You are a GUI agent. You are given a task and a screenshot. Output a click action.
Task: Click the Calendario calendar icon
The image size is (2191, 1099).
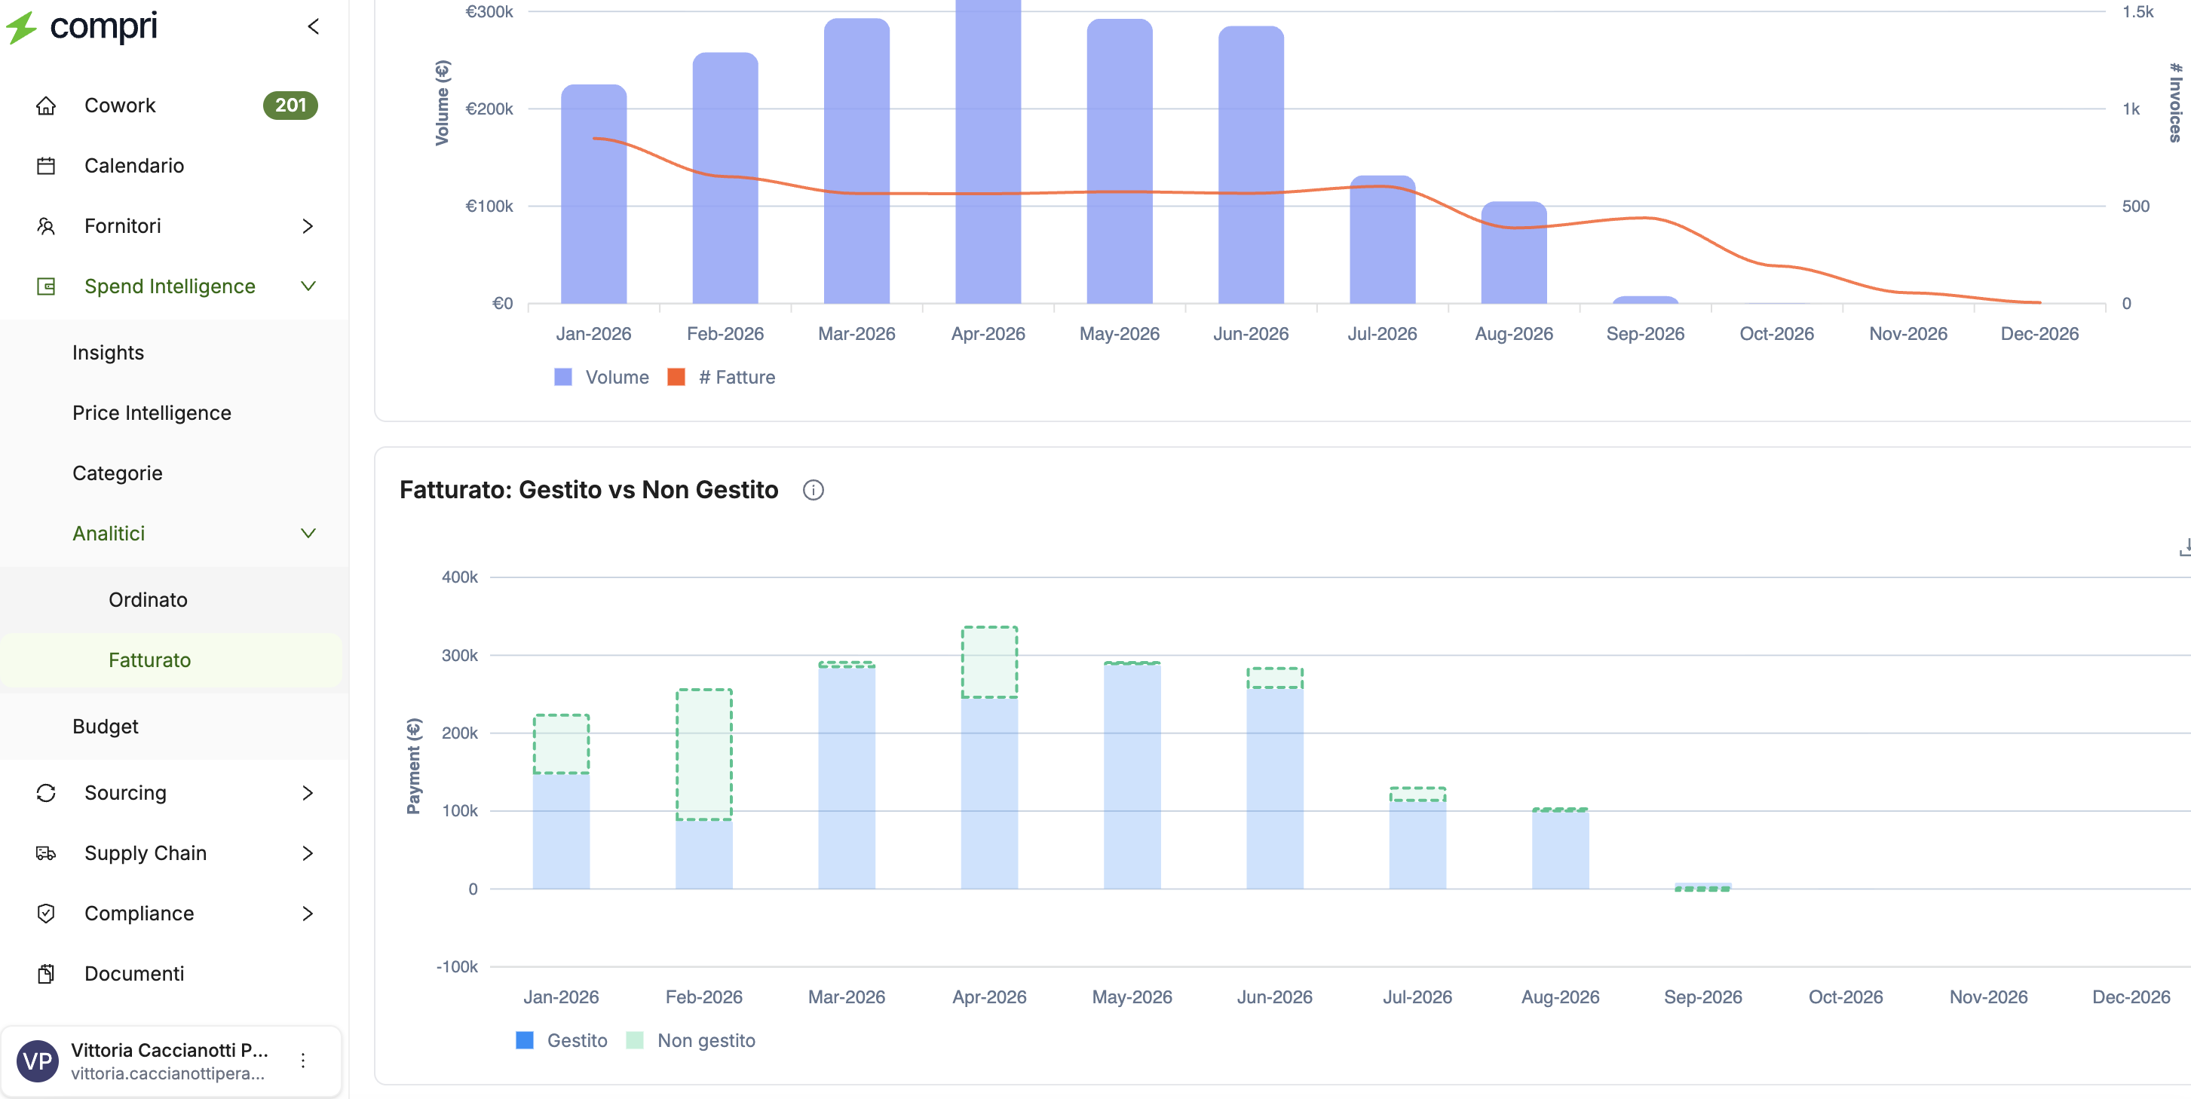pyautogui.click(x=46, y=166)
